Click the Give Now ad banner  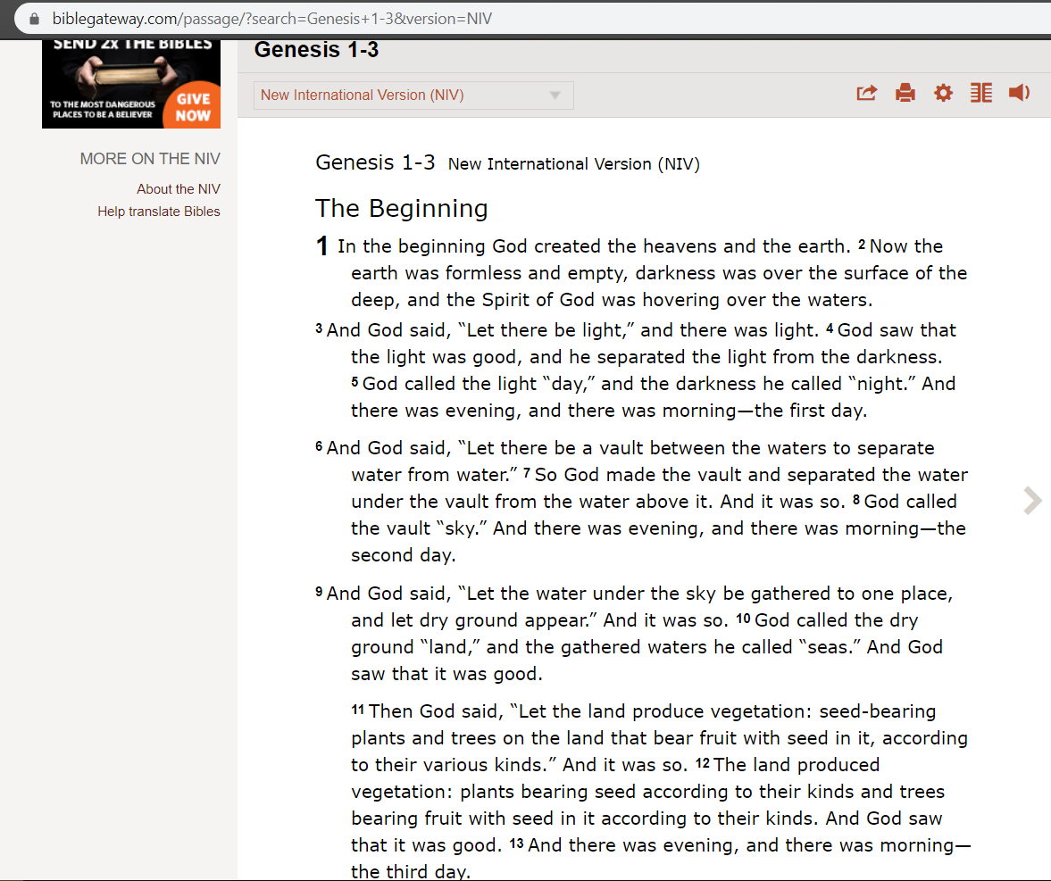coord(131,84)
